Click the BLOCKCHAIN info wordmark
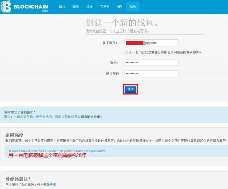Image resolution: width=228 pixels, height=189 pixels. pyautogui.click(x=31, y=8)
